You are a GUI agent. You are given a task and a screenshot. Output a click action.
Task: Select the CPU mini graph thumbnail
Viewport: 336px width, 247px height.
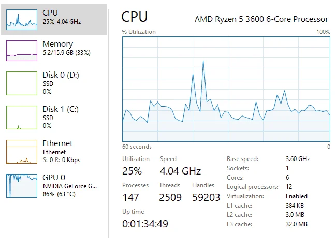(22, 20)
